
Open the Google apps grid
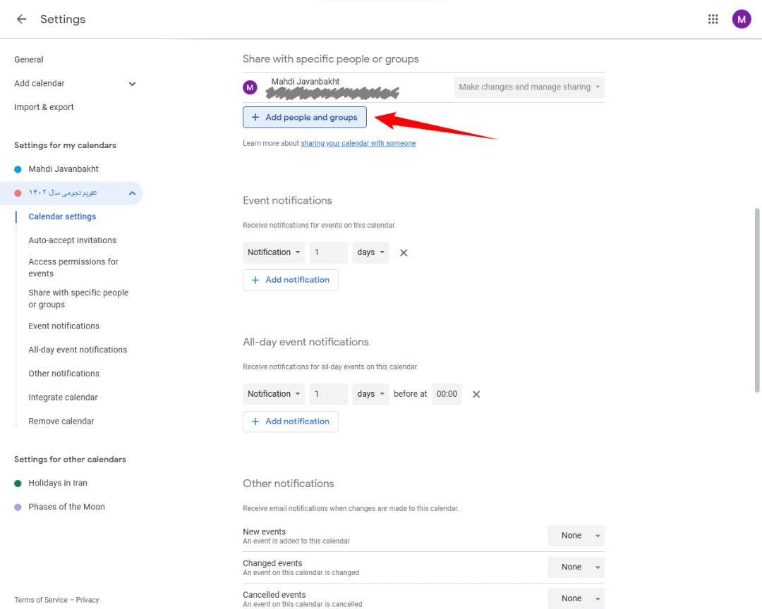click(713, 19)
